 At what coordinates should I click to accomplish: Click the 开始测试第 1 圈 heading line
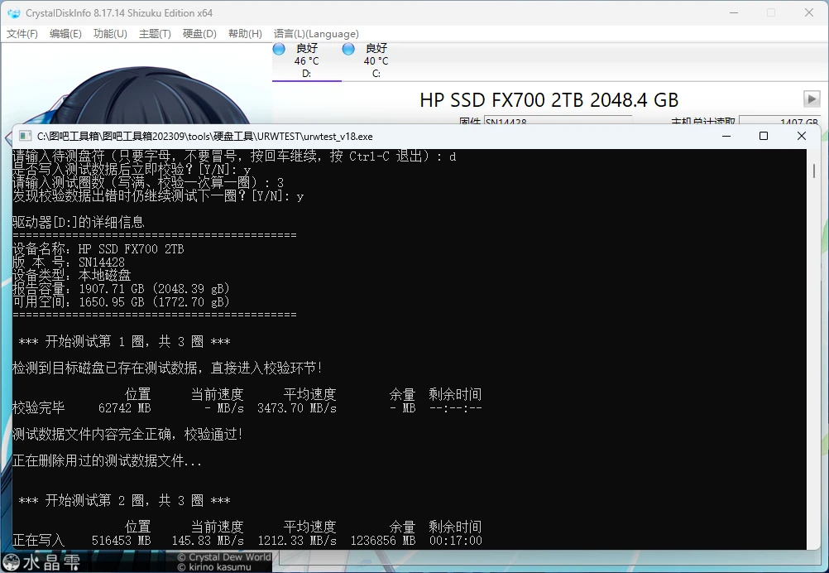124,341
